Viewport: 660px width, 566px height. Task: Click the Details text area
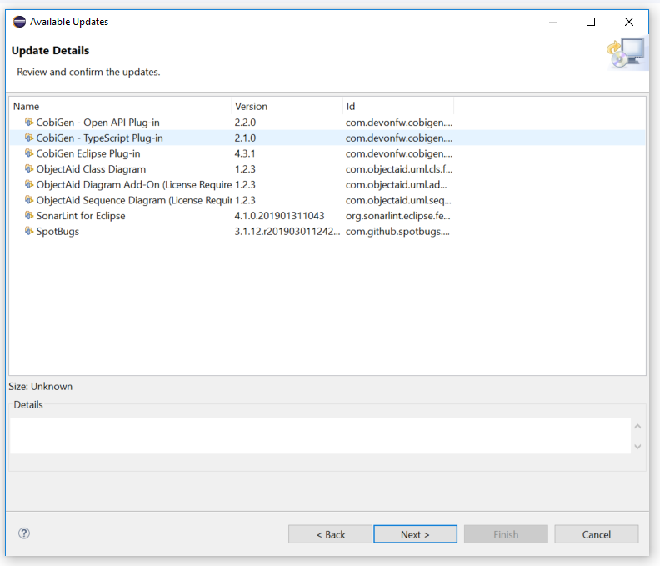pos(320,435)
